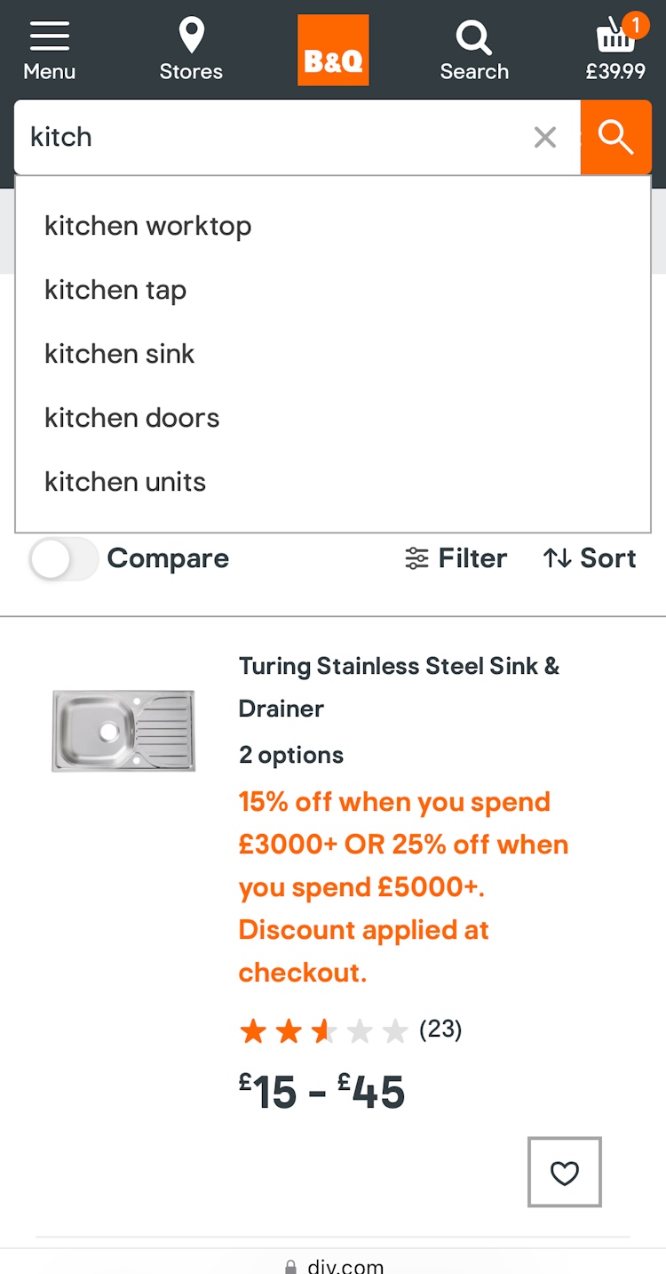Toggle the Compare switch on
666x1274 pixels.
(63, 558)
